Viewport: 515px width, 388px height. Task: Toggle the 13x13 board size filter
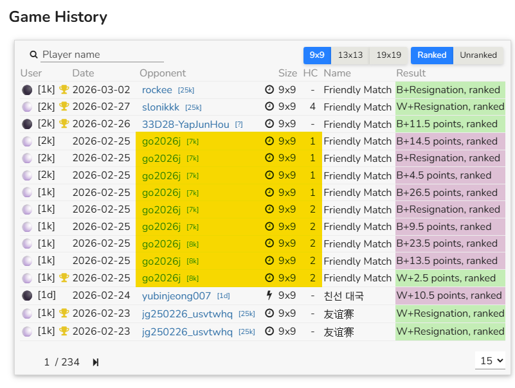coord(350,55)
